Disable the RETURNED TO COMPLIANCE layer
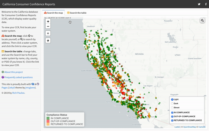This screenshot has height=131, width=209. point(172,121)
